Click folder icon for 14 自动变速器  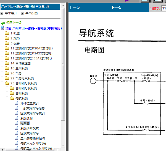(7, 63)
